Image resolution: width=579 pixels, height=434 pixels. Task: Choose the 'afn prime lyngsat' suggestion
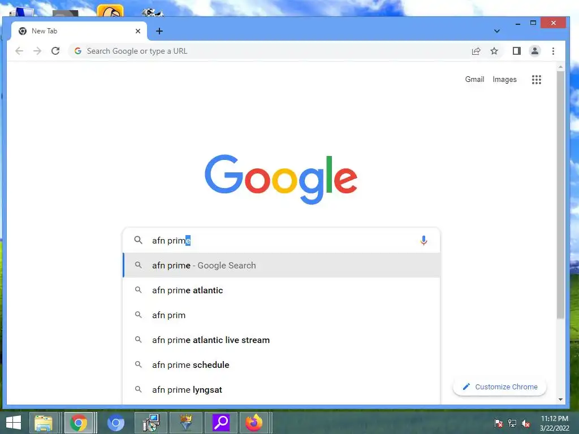pyautogui.click(x=282, y=390)
